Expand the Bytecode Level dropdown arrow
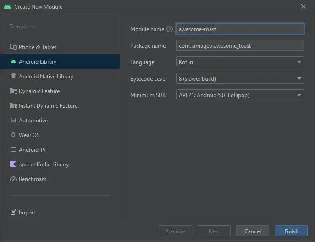Screen dimensions: 315x242 tap(299, 78)
